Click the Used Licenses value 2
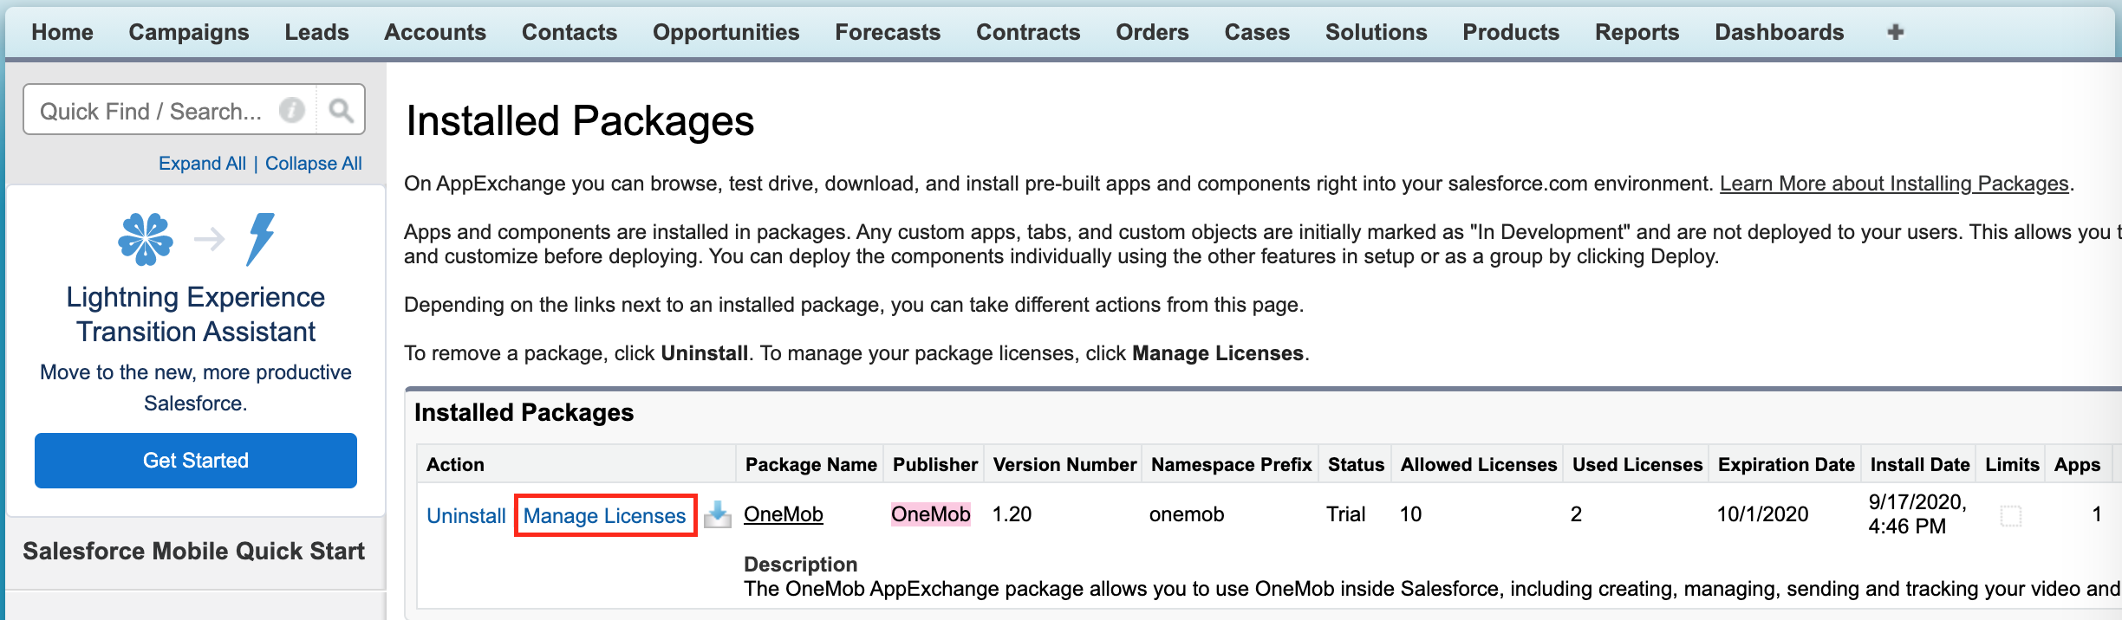The image size is (2122, 620). 1576,514
